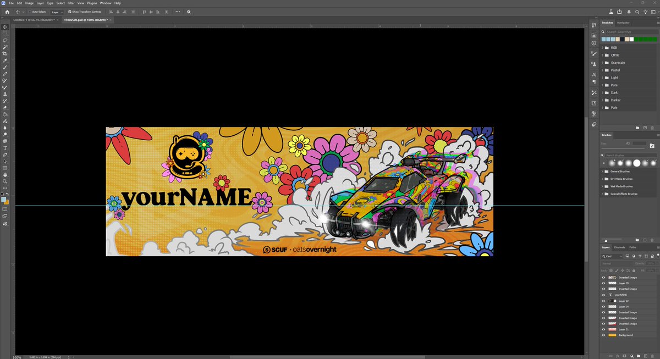Select the Horizontal Type tool

[5, 148]
